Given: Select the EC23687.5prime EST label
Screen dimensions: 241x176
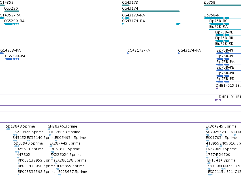Looking at the screenshot, I should (73, 172).
